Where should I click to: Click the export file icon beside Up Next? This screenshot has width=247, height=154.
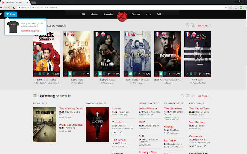pos(193,25)
